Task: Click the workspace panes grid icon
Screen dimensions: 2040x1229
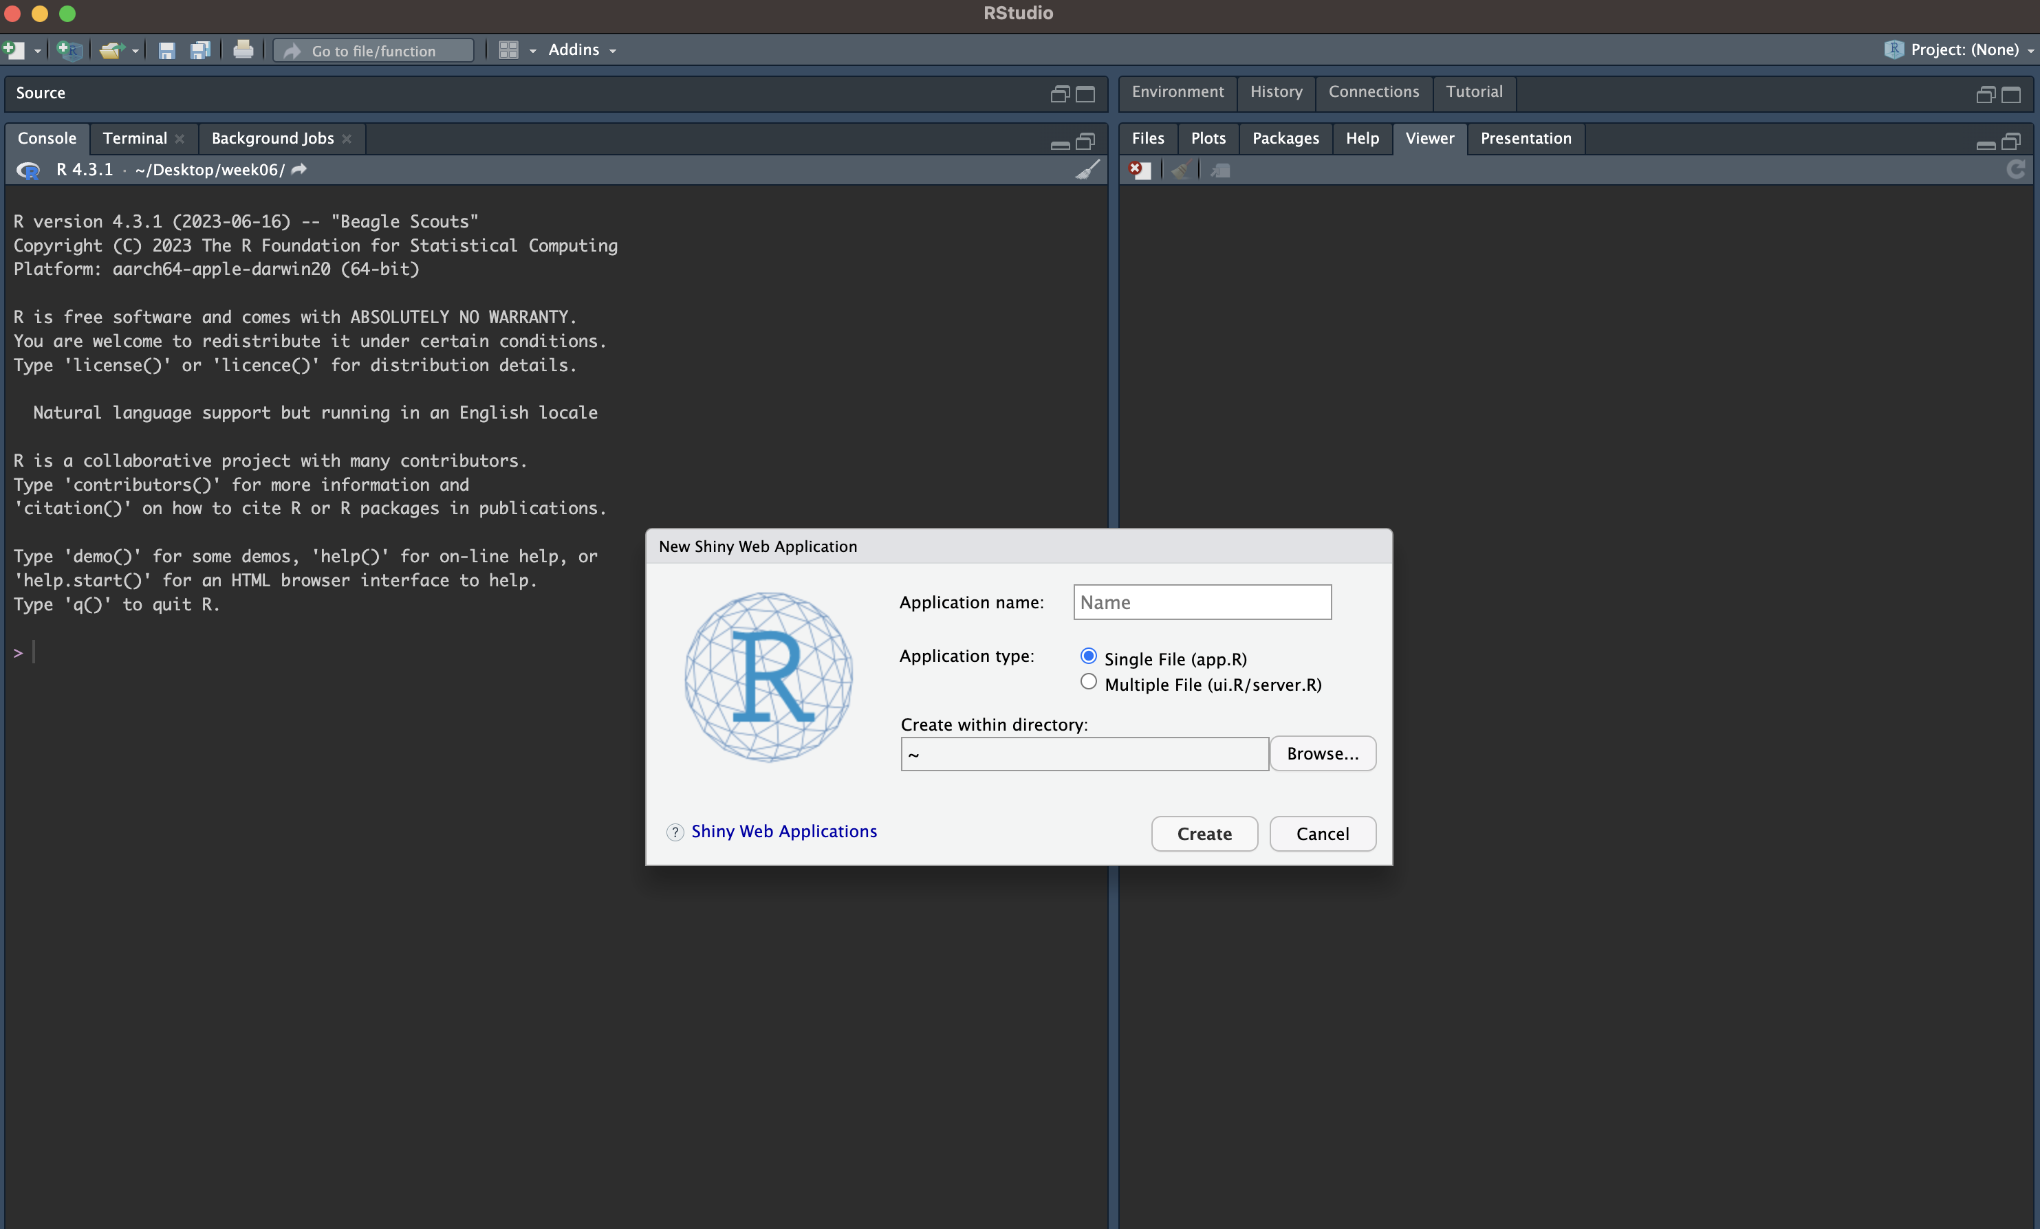Action: [508, 50]
